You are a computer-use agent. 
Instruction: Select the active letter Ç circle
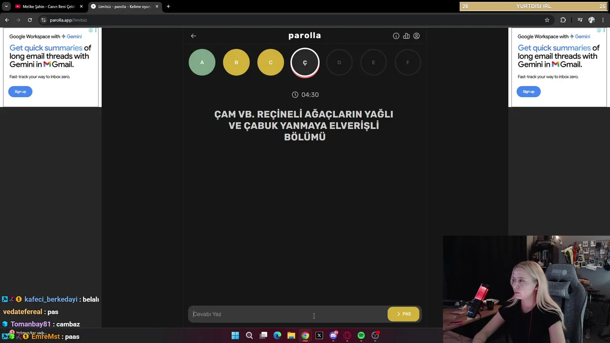(x=305, y=62)
